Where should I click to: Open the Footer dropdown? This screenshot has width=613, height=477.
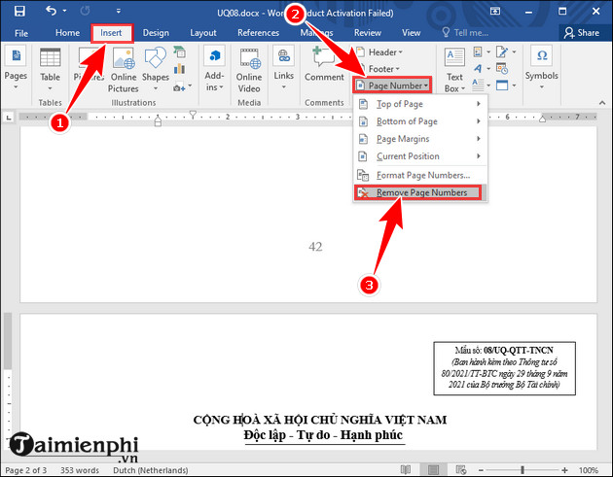(x=379, y=69)
